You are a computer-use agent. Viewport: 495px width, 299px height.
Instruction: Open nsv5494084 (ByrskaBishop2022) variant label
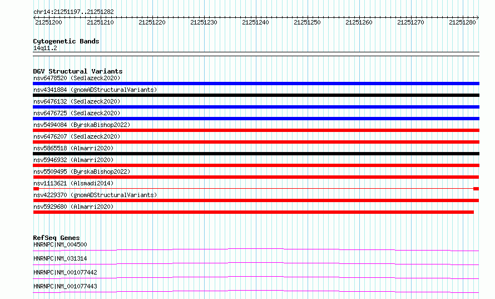pyautogui.click(x=82, y=125)
